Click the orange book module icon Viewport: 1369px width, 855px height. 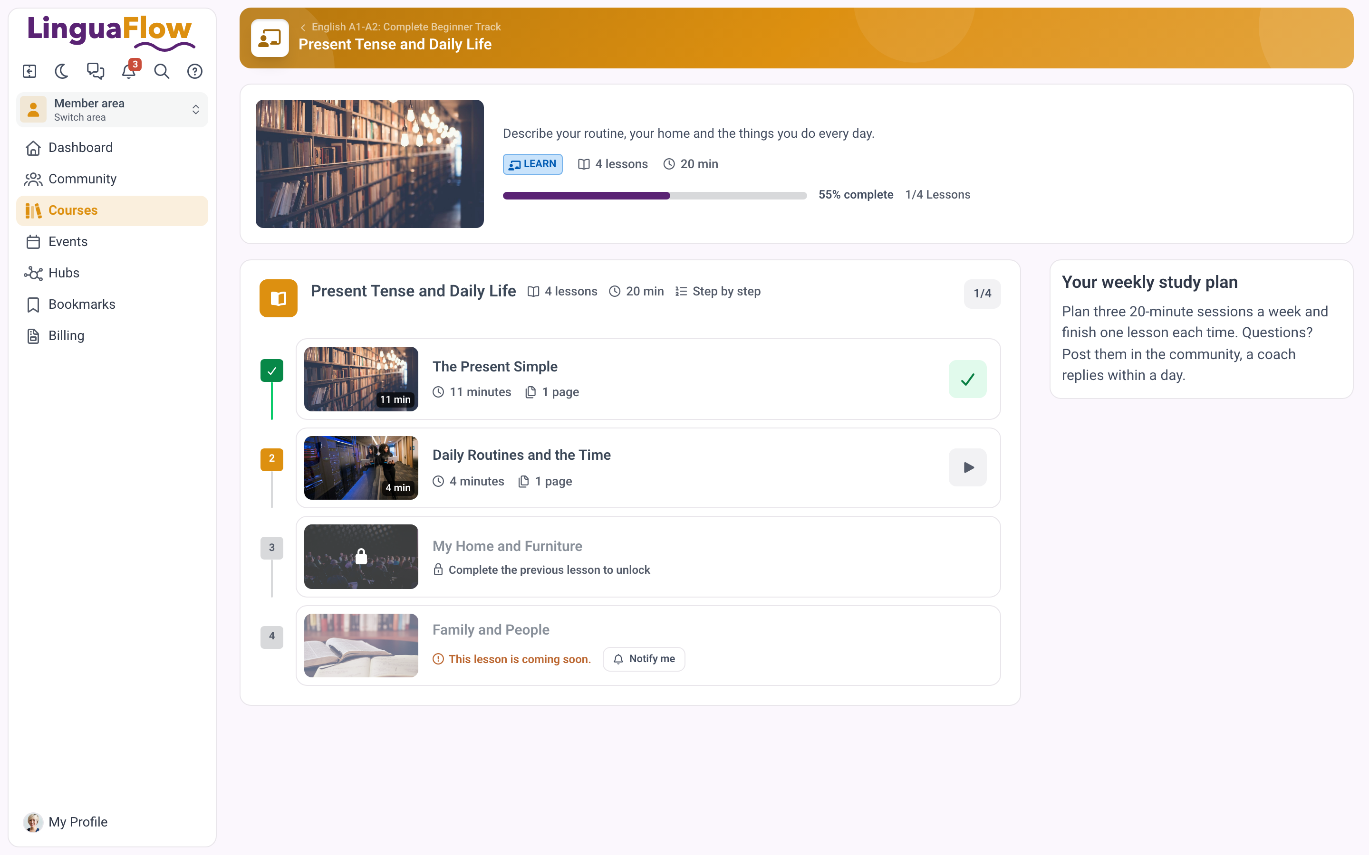tap(279, 298)
